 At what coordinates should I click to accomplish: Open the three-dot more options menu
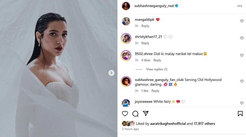240,6
